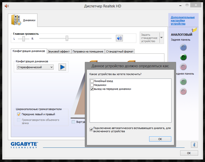Screen dimensions: 205x162
Task: Click the dialog question about device connection
Action: (115, 74)
